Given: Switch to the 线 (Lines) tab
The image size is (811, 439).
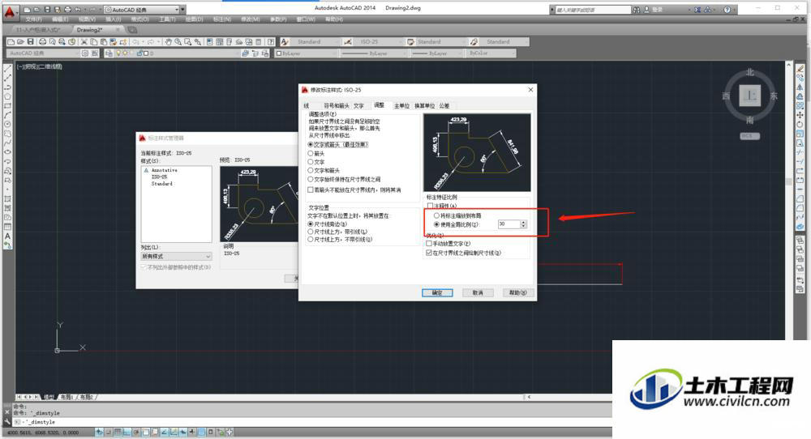Looking at the screenshot, I should pyautogui.click(x=307, y=105).
